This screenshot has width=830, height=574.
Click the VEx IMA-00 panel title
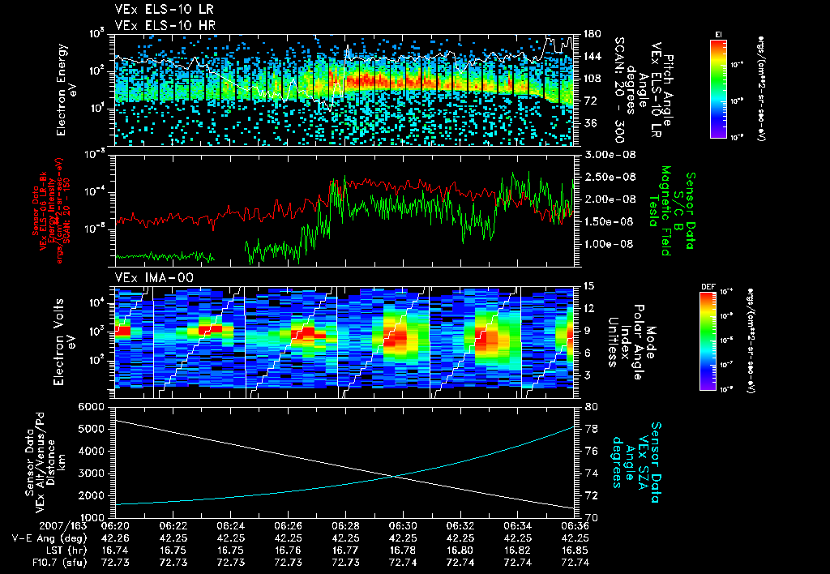point(154,278)
